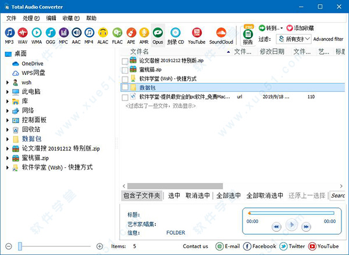
Task: Click the audio playback progress bar
Action: click(x=291, y=213)
